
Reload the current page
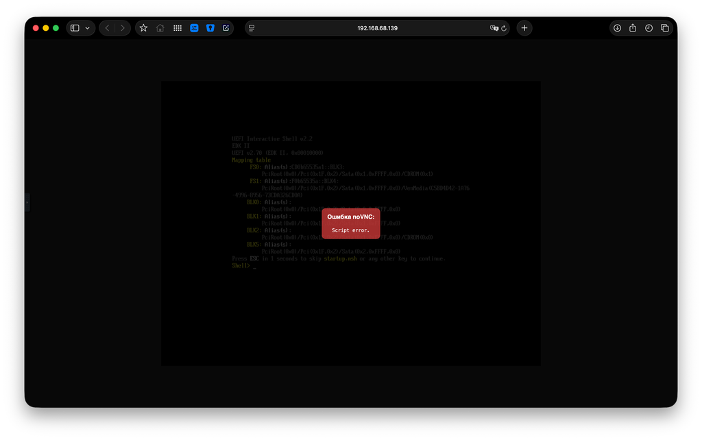(504, 27)
